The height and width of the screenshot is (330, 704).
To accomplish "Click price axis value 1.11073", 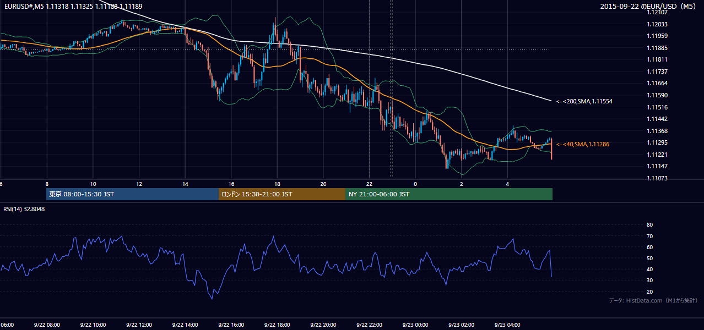I will 657,178.
